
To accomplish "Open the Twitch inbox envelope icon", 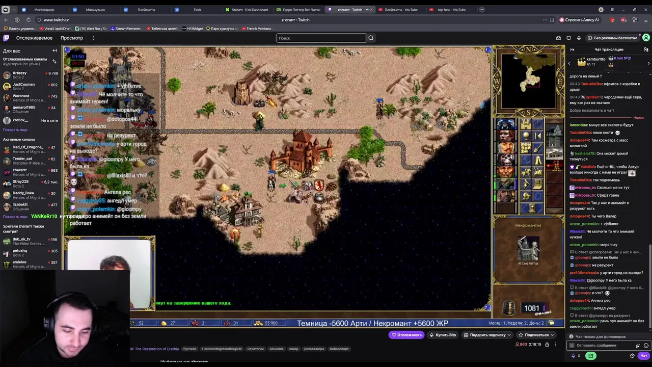I will pyautogui.click(x=558, y=38).
